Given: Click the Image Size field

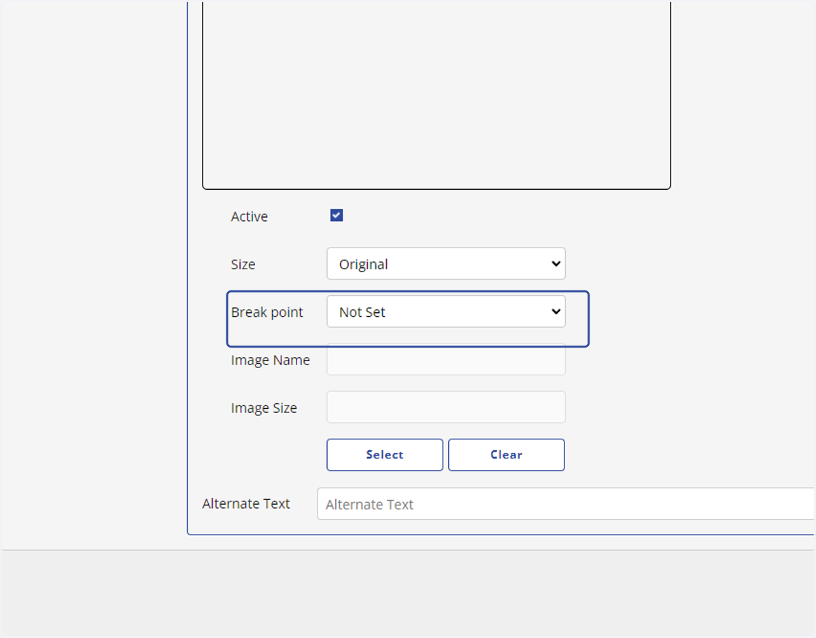Looking at the screenshot, I should coord(446,407).
